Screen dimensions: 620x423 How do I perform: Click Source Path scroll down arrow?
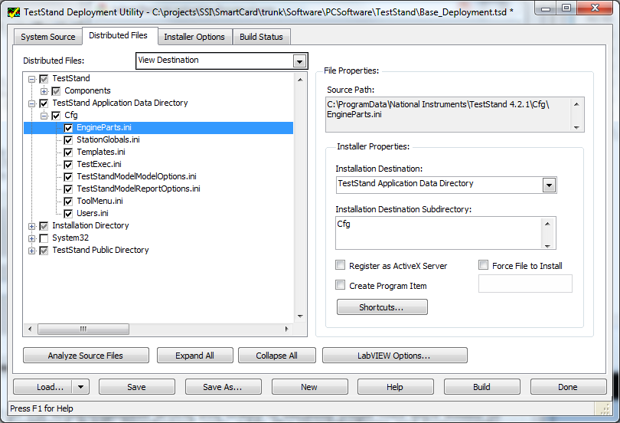coord(577,127)
